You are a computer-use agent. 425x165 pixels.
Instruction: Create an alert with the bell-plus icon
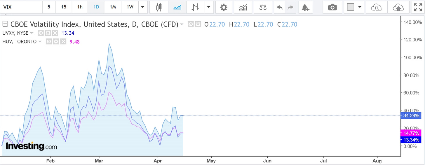pos(305,7)
